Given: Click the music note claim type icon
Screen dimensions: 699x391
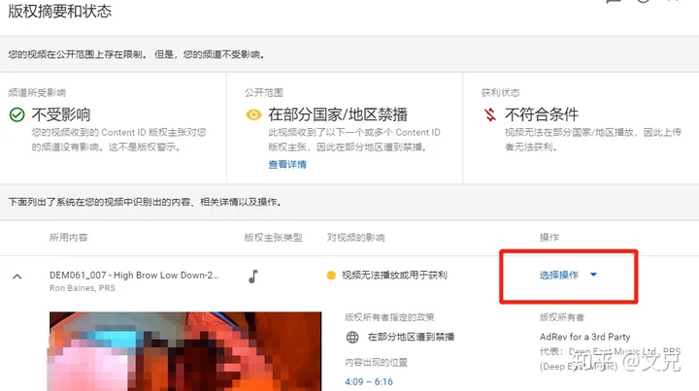Looking at the screenshot, I should pos(252,277).
